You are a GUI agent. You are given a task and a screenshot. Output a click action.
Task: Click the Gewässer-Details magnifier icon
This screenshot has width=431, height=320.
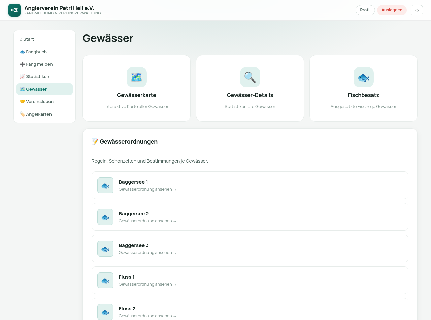pos(250,77)
